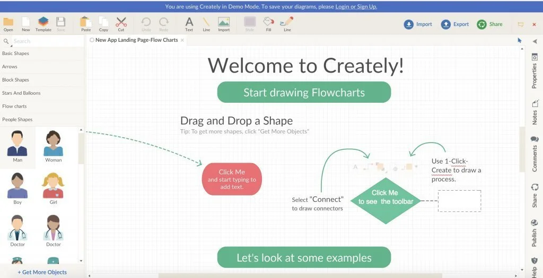Click the Paste clipboard icon
Image resolution: width=543 pixels, height=278 pixels.
click(x=86, y=22)
